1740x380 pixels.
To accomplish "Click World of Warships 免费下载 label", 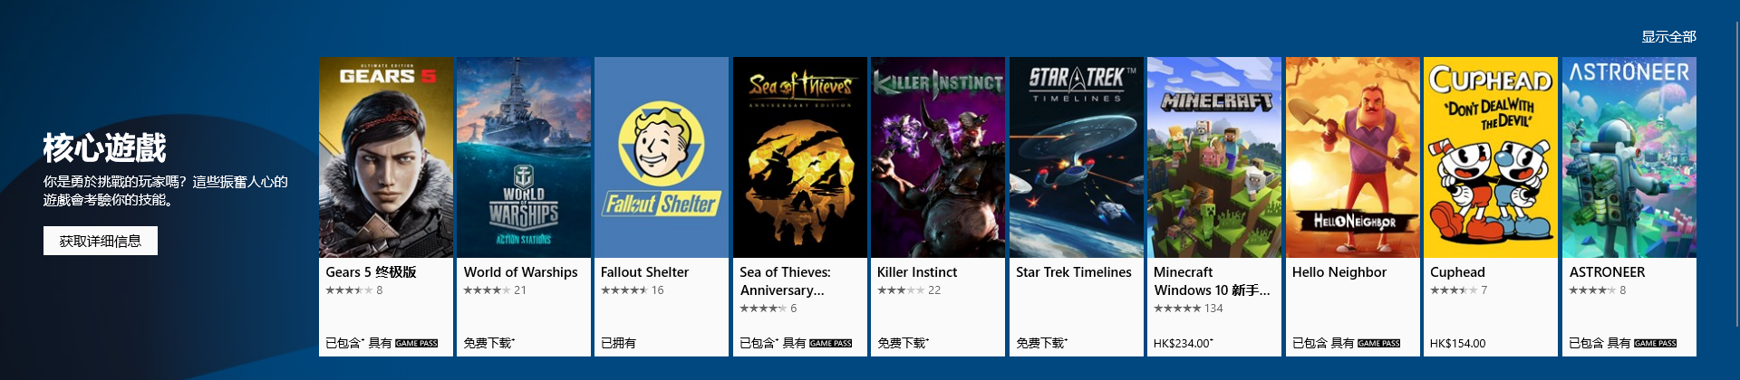I will pyautogui.click(x=489, y=343).
